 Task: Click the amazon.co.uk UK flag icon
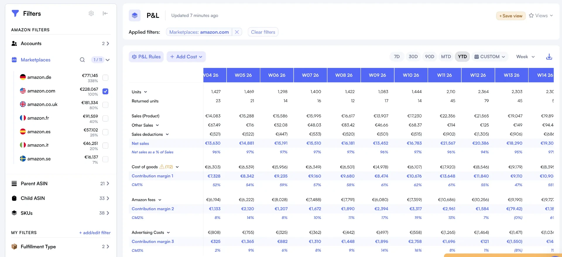pyautogui.click(x=23, y=104)
